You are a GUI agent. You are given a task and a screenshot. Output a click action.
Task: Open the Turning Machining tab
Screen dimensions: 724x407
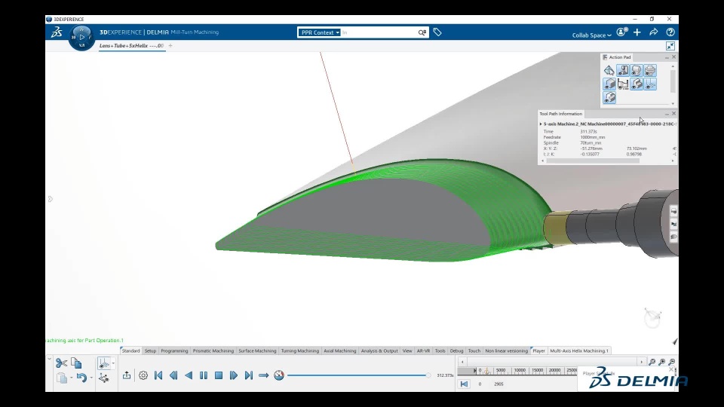[299, 350]
